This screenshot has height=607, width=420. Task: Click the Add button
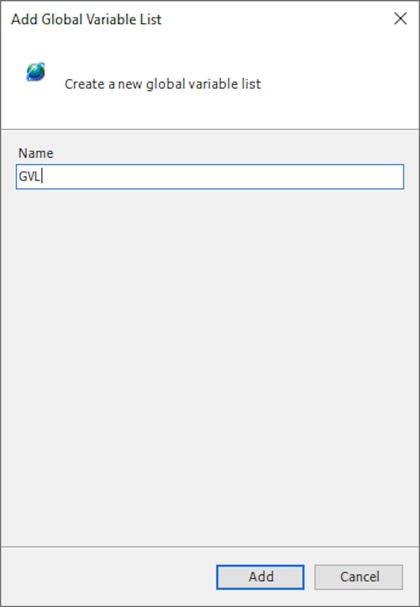click(x=260, y=577)
